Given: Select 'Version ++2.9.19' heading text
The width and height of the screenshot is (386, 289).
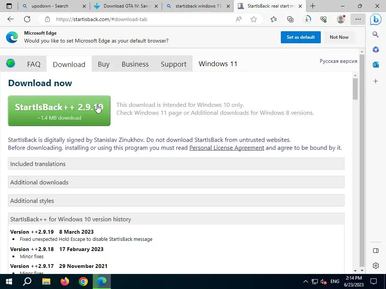Looking at the screenshot, I should (32, 232).
